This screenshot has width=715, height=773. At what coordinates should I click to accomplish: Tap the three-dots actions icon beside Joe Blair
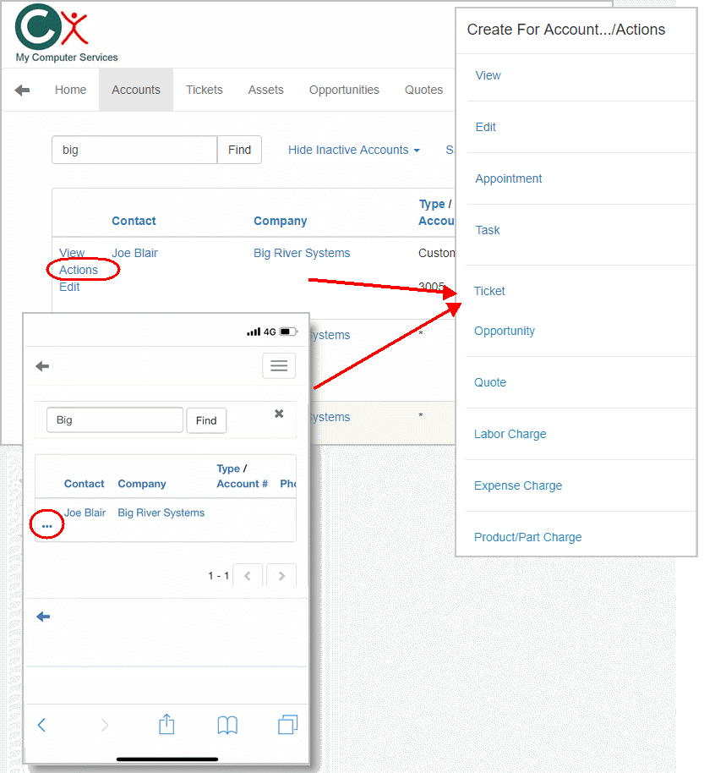[x=46, y=526]
